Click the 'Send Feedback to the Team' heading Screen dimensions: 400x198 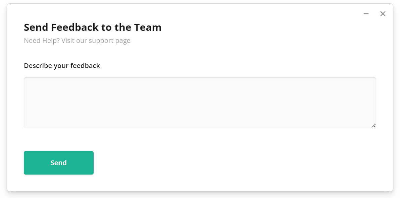(x=92, y=27)
